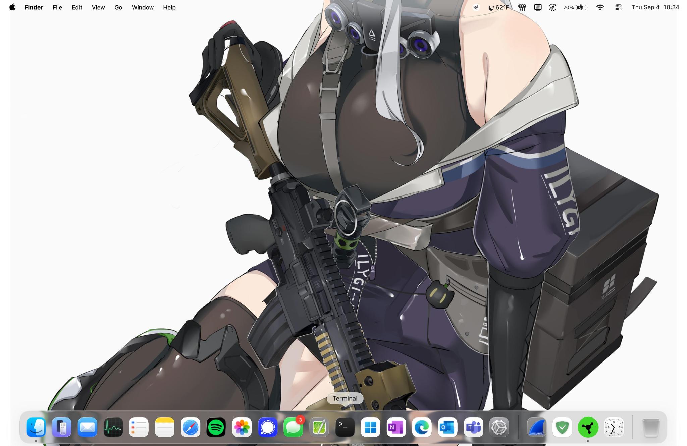687x446 pixels.
Task: Open Terminal from the dock
Action: coord(345,427)
